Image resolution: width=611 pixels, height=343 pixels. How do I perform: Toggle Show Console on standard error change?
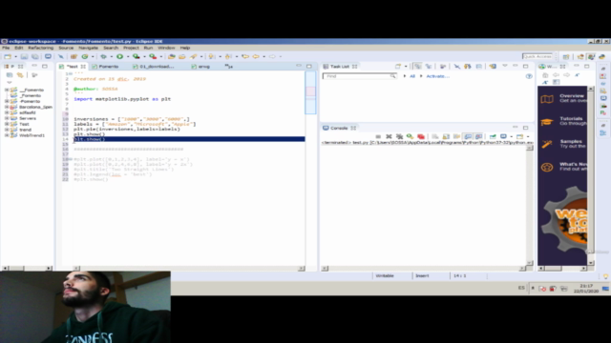click(478, 136)
